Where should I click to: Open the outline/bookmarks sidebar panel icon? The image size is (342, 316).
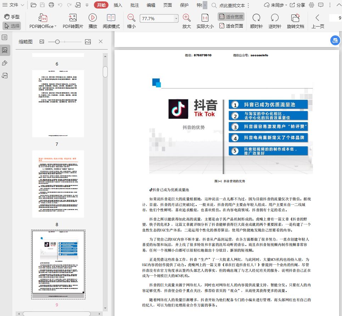5,37
